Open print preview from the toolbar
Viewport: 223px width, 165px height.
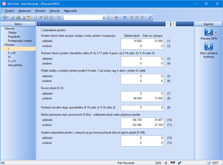(x=23, y=17)
